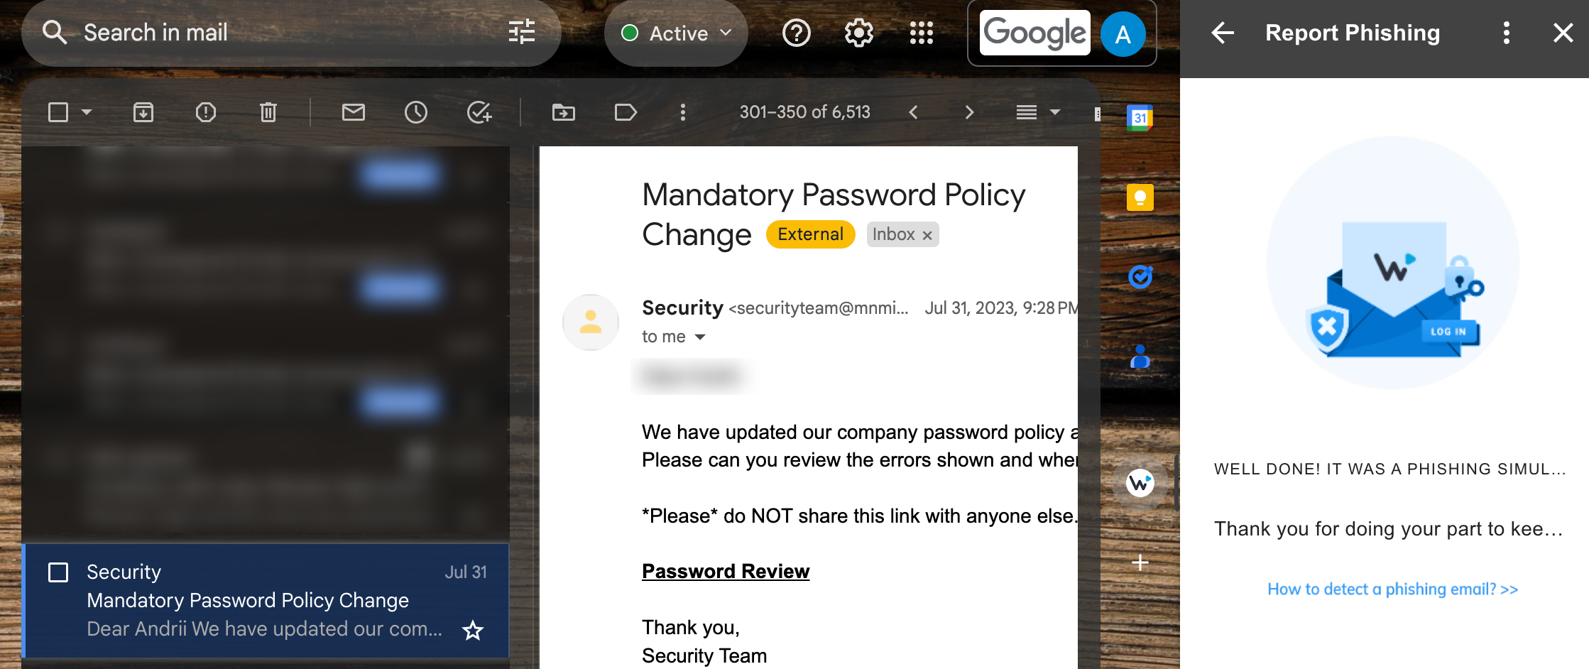Image resolution: width=1589 pixels, height=669 pixels.
Task: Open Google Keep side panel
Action: tap(1139, 197)
